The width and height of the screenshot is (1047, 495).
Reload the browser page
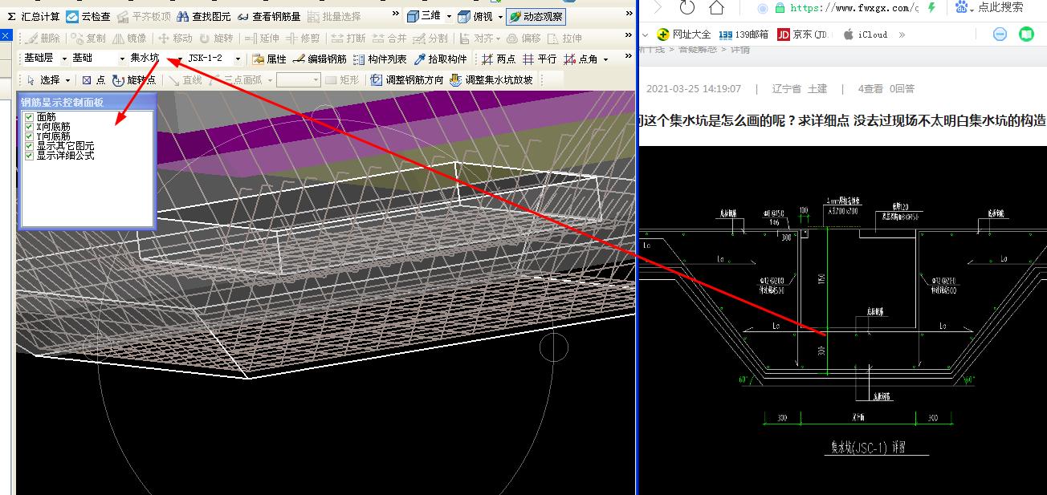[x=686, y=8]
